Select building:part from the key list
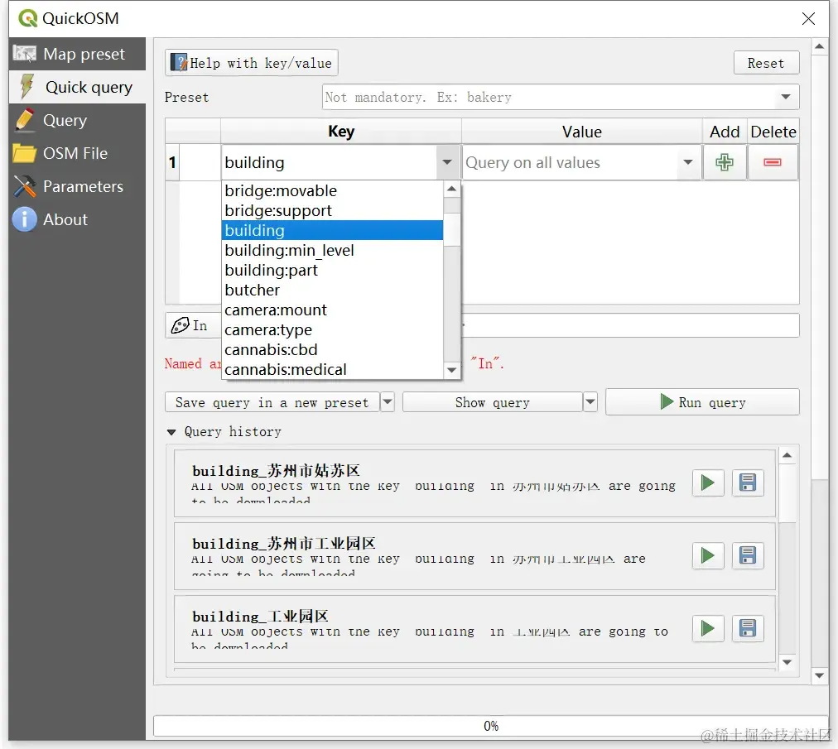The height and width of the screenshot is (749, 838). [x=332, y=271]
